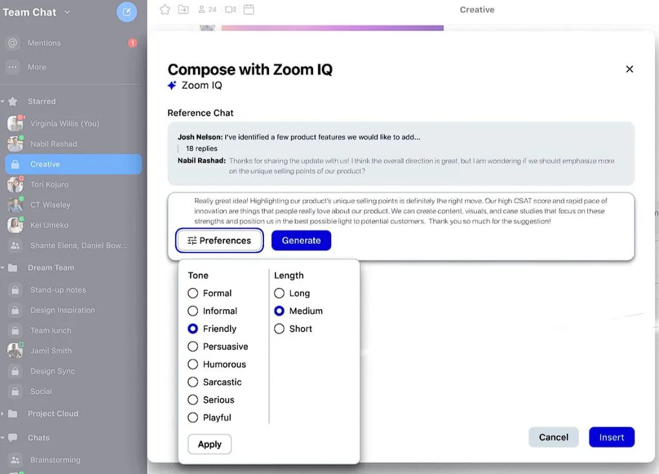Click the move-to-folder icon in header
Image resolution: width=659 pixels, height=474 pixels.
pyautogui.click(x=183, y=10)
